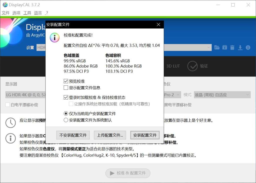Click the 校准 & 配置文件 button
The image size is (256, 183).
[128, 173]
